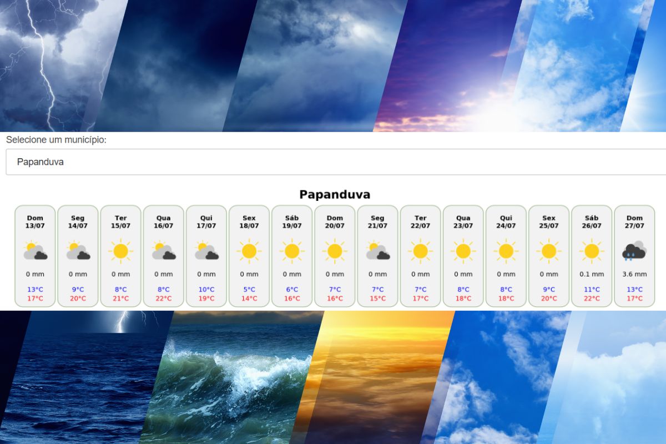Open the municipality dropdown showing Papanduva
Viewport: 666px width, 444px height.
coord(336,162)
